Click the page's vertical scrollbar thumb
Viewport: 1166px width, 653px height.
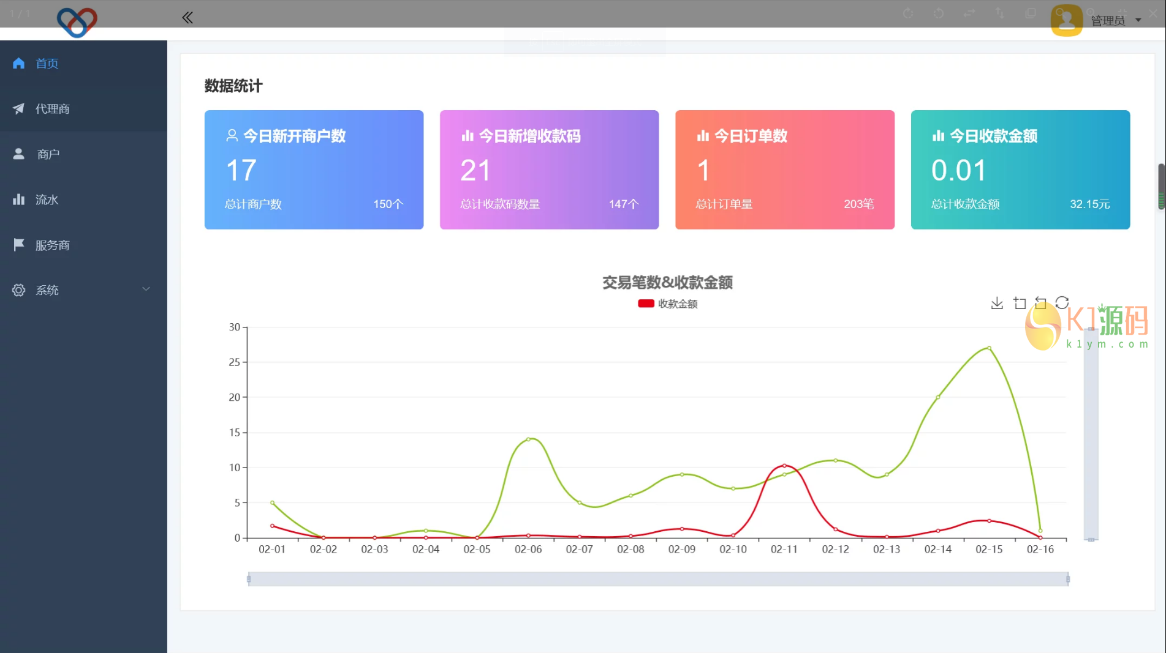point(1161,187)
